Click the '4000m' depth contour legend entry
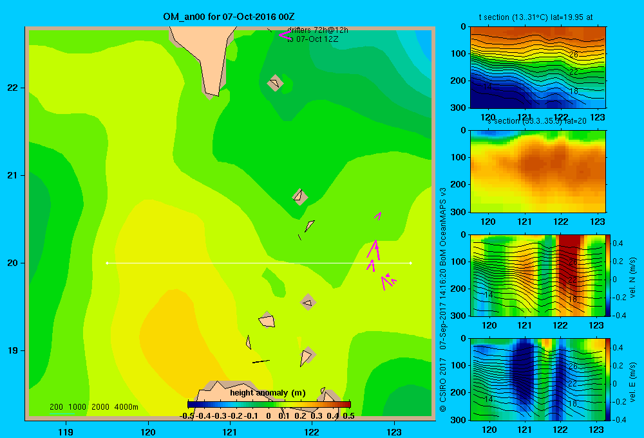644x438 pixels. (126, 407)
